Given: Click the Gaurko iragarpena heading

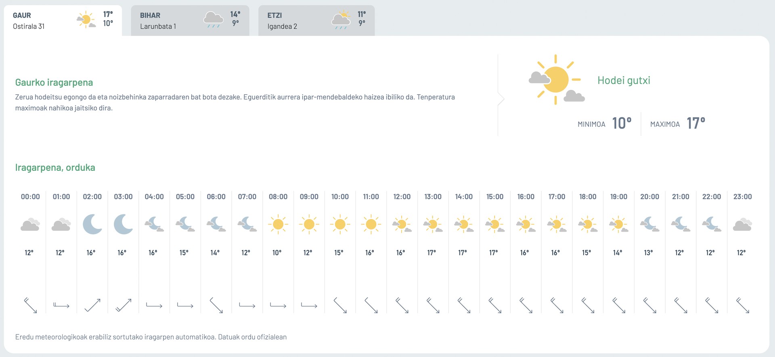Looking at the screenshot, I should 54,83.
